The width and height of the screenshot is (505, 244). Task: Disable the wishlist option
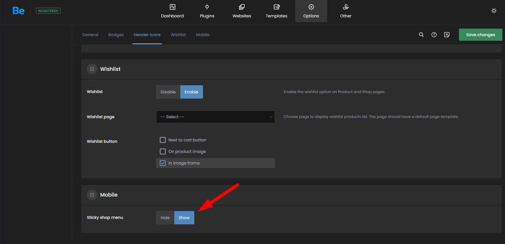[168, 92]
